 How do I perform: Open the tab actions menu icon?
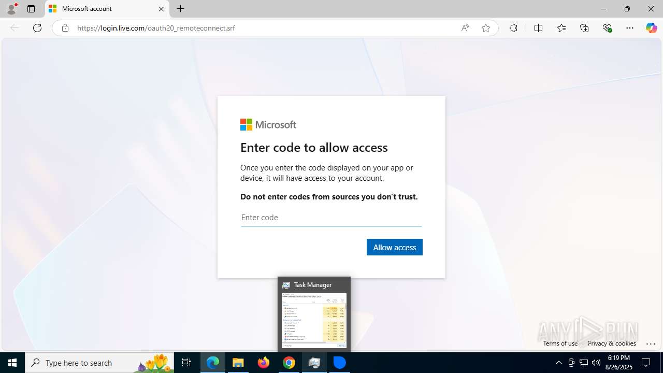pyautogui.click(x=31, y=9)
